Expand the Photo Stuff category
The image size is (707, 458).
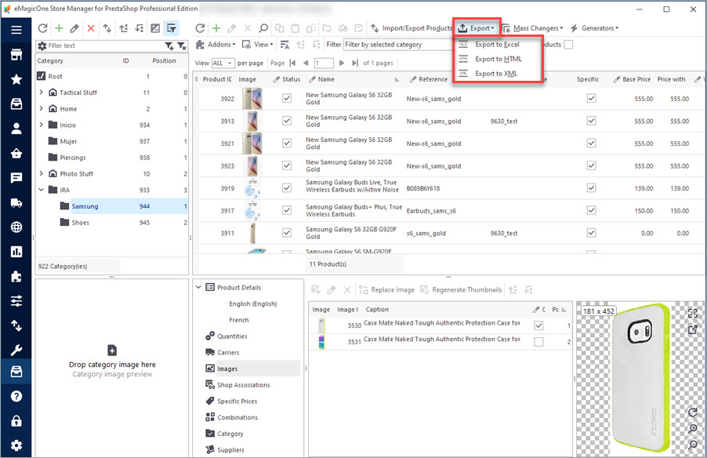pyautogui.click(x=41, y=173)
